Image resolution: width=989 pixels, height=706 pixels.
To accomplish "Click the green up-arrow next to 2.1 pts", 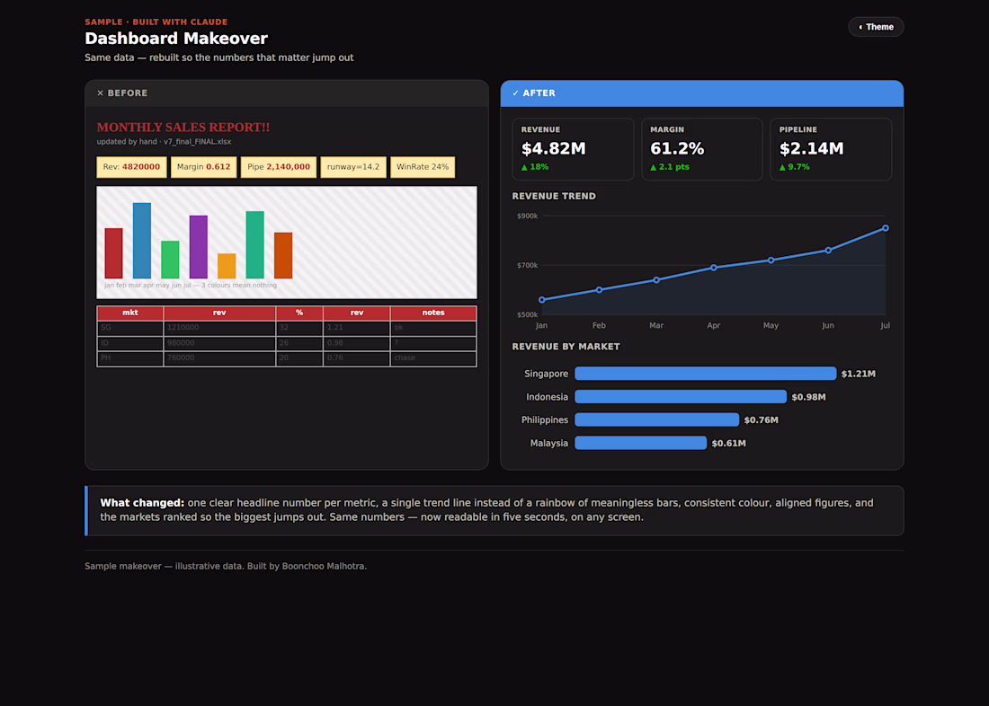I will click(x=654, y=167).
